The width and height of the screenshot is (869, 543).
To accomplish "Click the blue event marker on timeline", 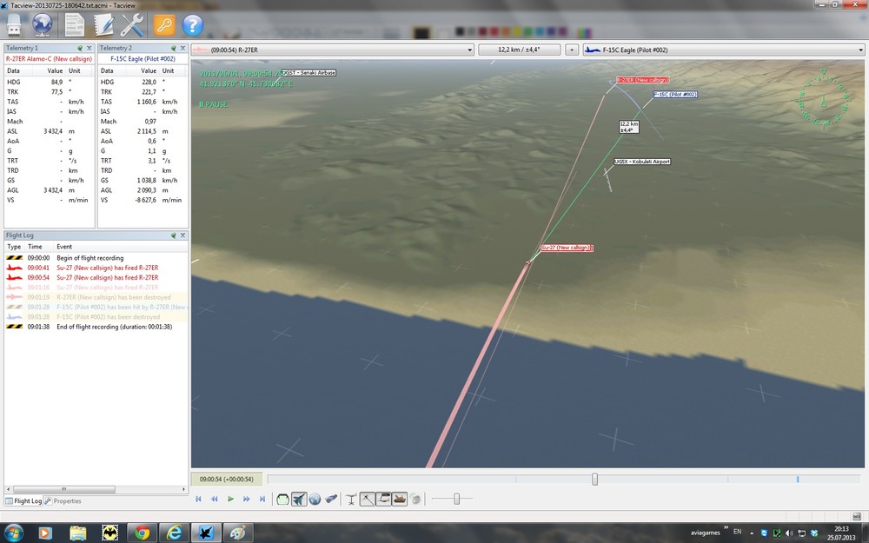I will coord(798,479).
